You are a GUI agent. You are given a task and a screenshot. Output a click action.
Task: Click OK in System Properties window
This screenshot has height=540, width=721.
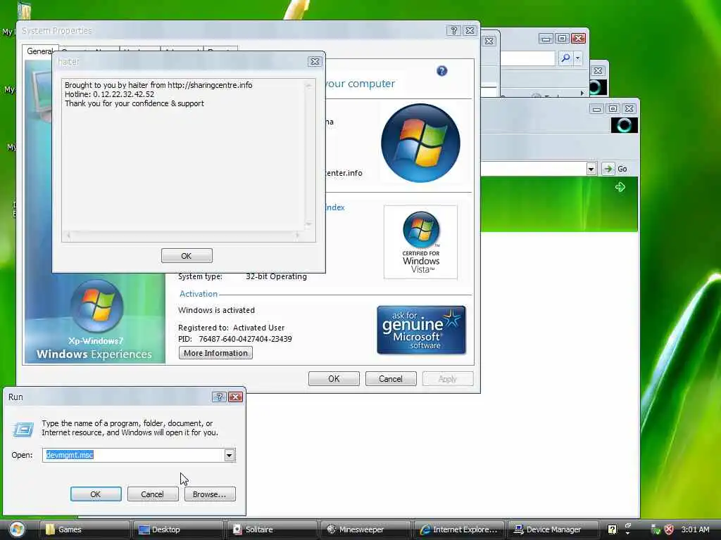tap(334, 379)
